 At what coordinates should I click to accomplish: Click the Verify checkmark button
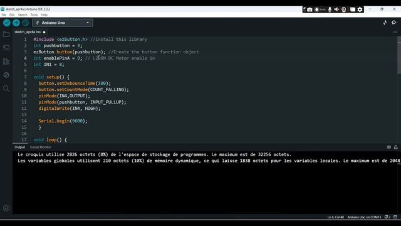pos(7,23)
